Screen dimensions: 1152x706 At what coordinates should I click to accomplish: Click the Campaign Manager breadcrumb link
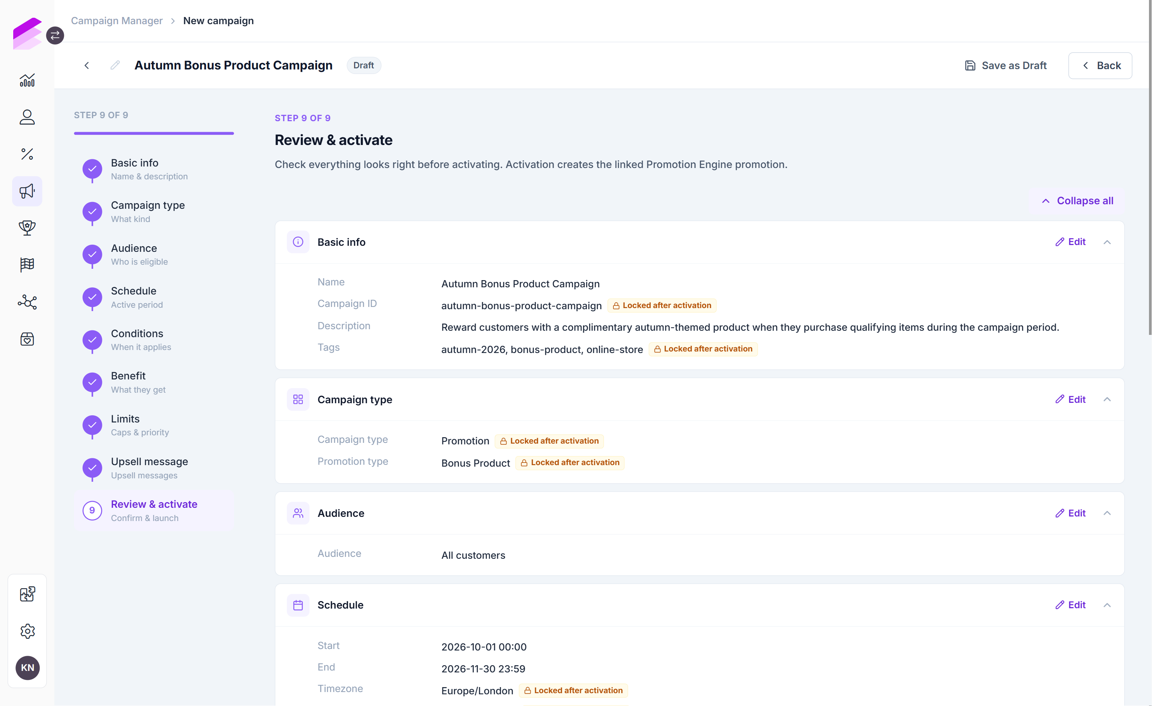pos(117,20)
